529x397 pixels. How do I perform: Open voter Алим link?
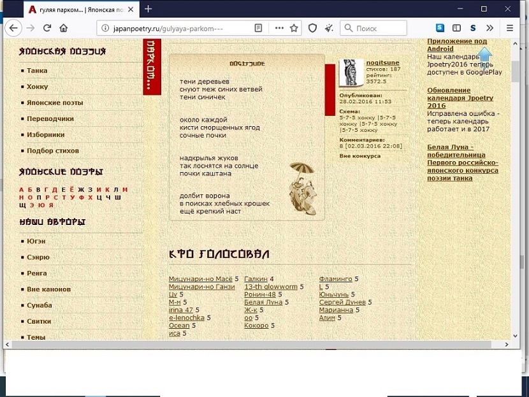[327, 318]
